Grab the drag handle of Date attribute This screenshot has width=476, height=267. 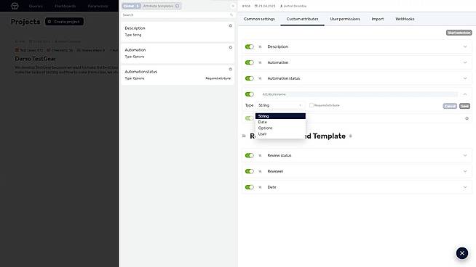(x=260, y=187)
